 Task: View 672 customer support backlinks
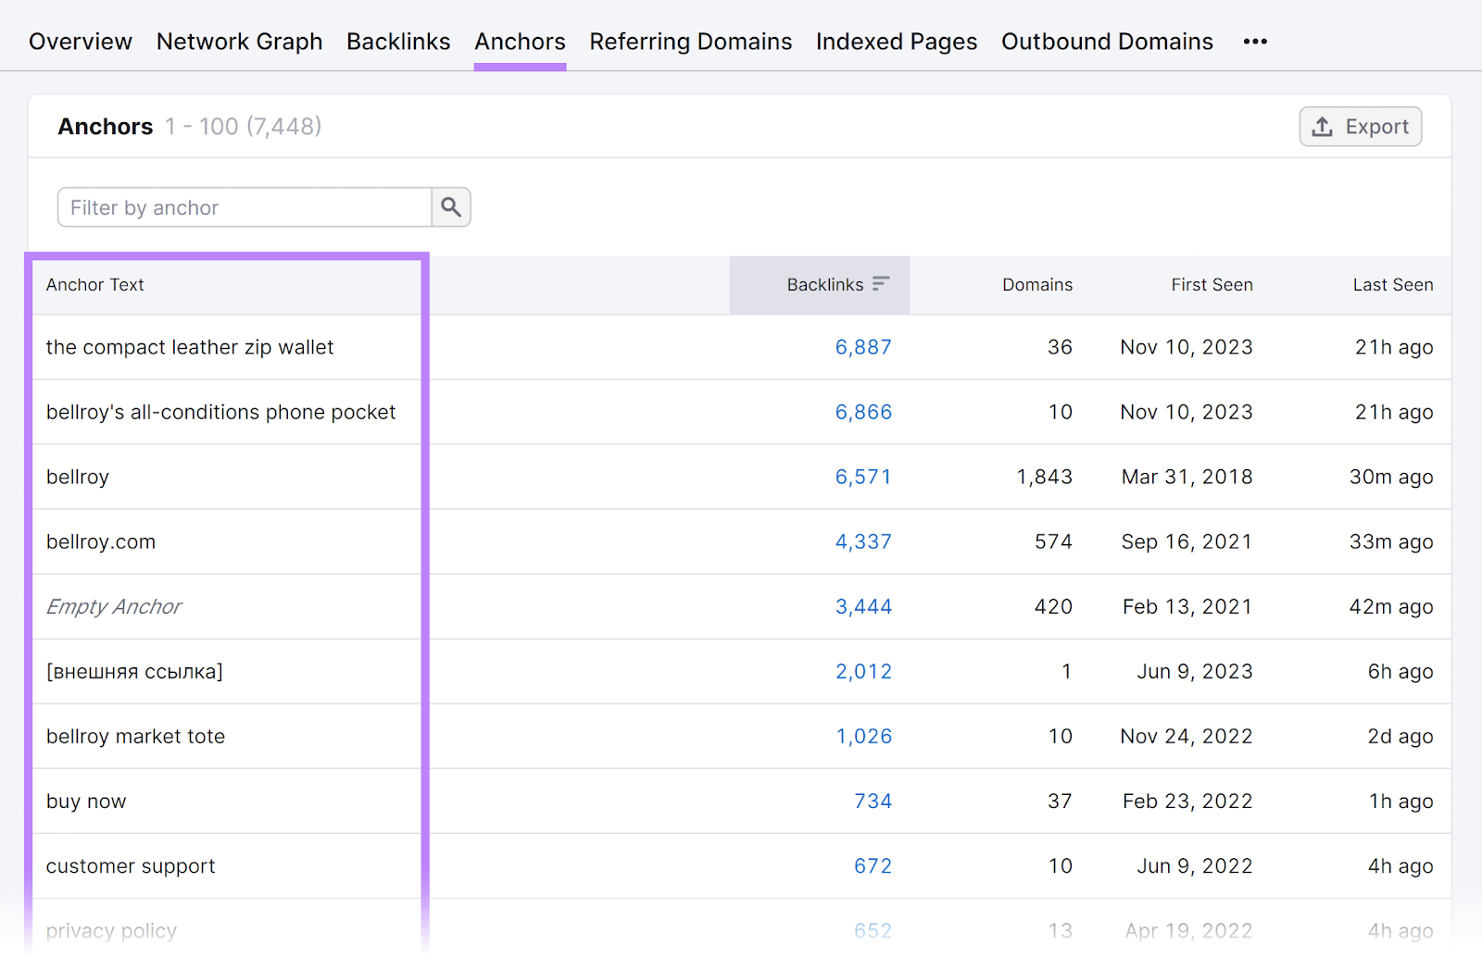pyautogui.click(x=873, y=865)
